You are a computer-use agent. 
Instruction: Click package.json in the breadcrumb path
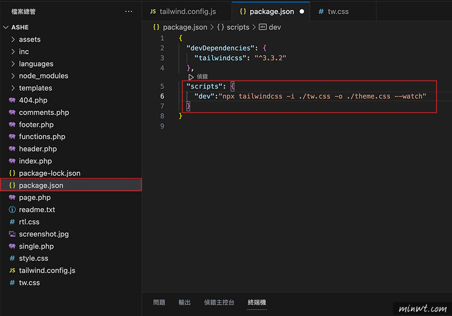click(x=185, y=27)
